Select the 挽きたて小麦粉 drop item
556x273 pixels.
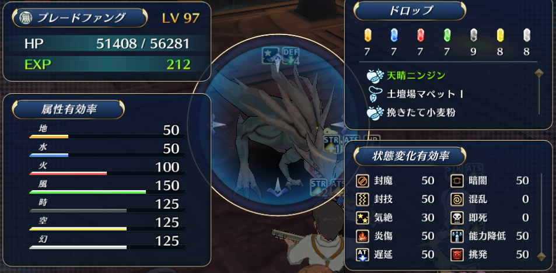click(x=411, y=113)
